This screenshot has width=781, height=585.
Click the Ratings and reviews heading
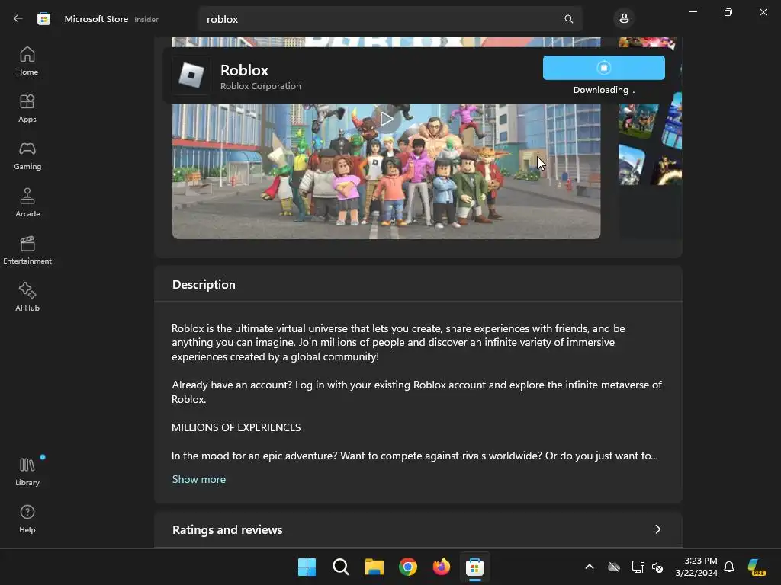point(227,530)
